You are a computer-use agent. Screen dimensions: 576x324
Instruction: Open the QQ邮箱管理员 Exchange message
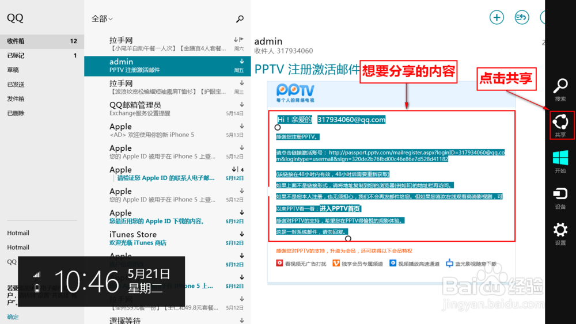[x=168, y=109]
